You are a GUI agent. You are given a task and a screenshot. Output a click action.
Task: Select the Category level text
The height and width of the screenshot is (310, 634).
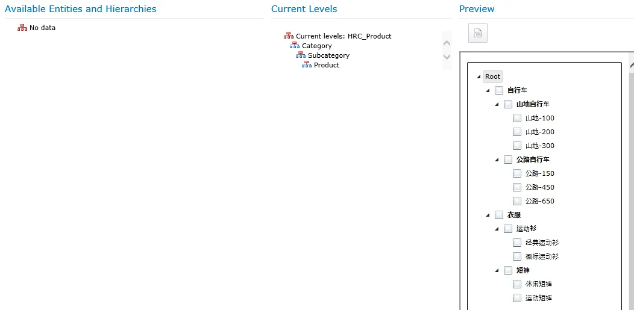tap(317, 46)
